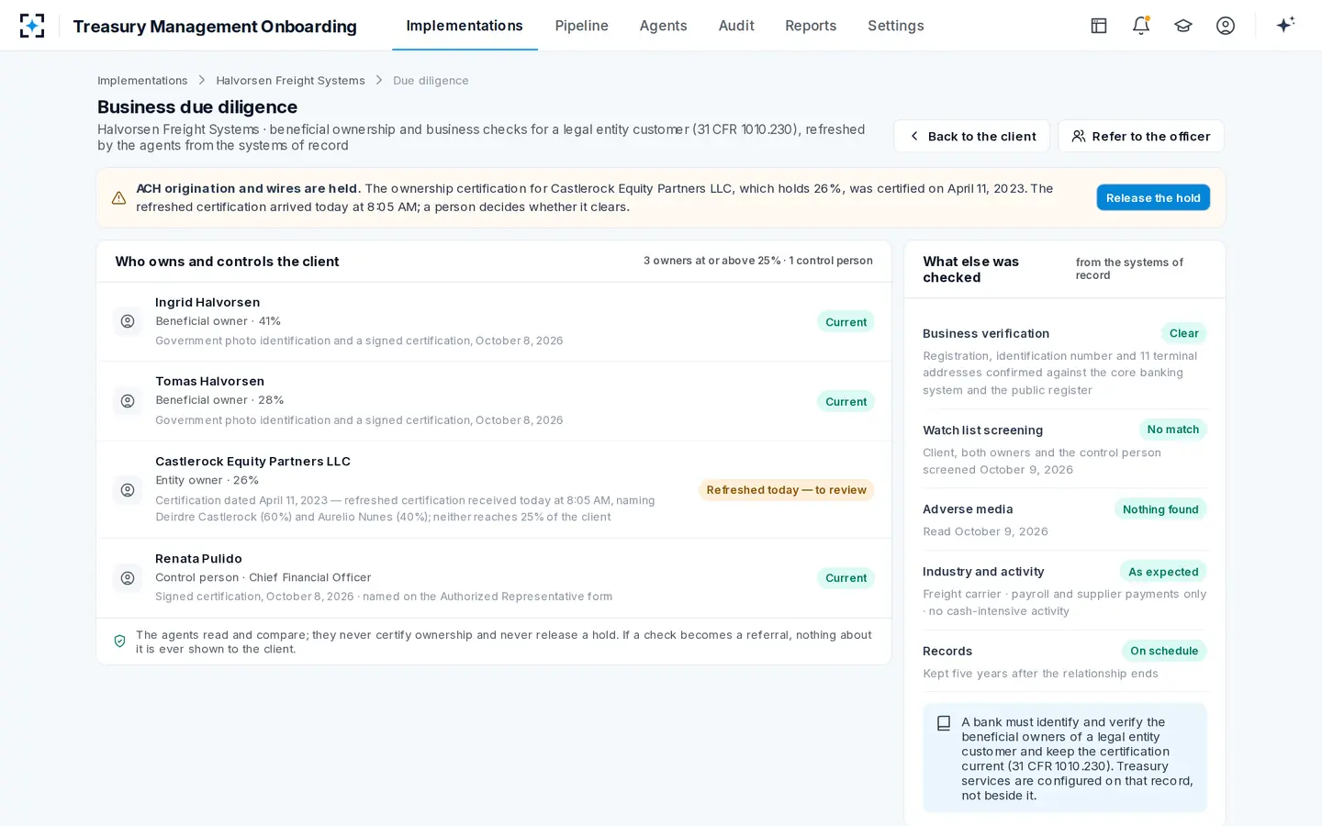Follow the Halvorsen Freight Systems breadcrumb

pos(290,81)
